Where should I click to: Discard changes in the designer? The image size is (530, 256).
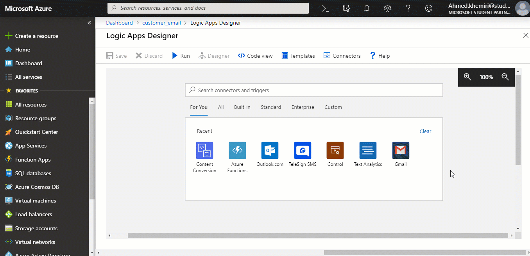(x=149, y=56)
